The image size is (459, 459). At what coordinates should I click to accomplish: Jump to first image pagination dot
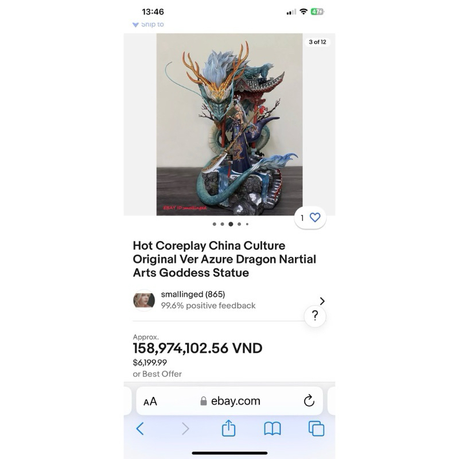214,224
